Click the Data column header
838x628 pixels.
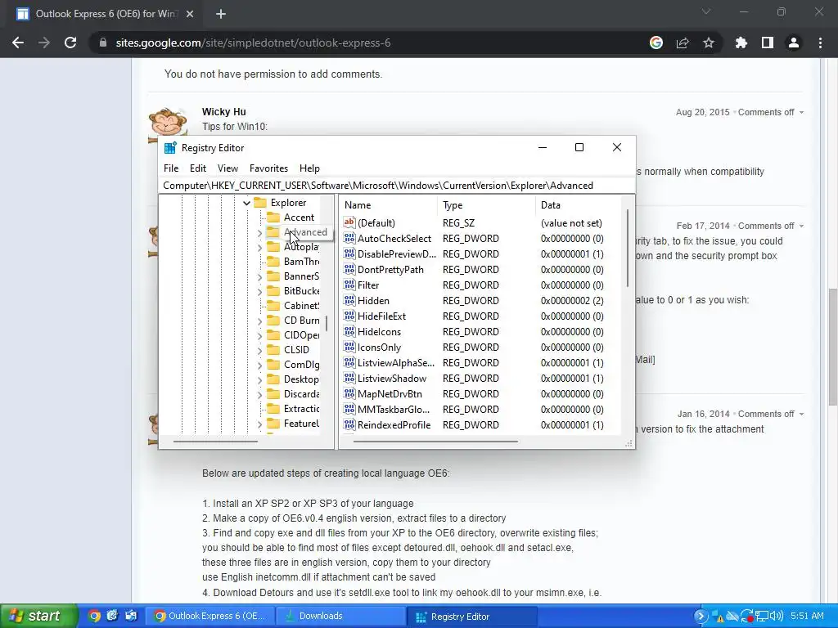tap(579, 205)
